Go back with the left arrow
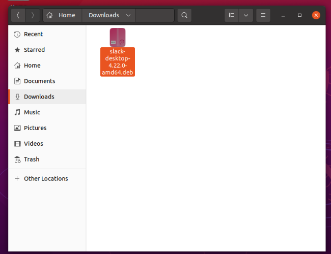331x254 pixels. 18,15
